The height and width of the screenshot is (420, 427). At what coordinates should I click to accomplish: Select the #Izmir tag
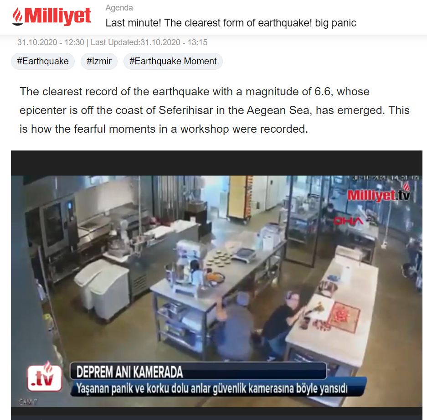pyautogui.click(x=99, y=61)
